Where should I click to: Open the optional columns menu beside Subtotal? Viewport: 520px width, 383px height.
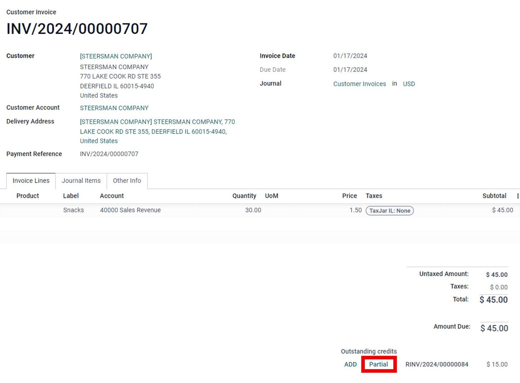point(517,196)
